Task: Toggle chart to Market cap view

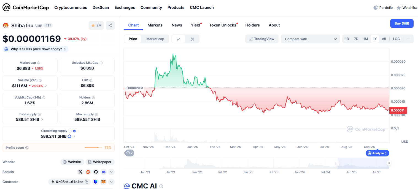Action: (x=155, y=39)
